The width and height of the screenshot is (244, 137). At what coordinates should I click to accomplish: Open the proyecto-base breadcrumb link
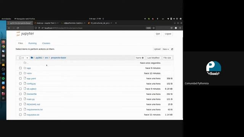tap(58, 57)
